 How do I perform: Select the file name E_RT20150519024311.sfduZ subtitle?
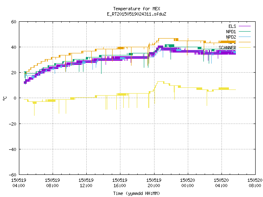[136, 14]
